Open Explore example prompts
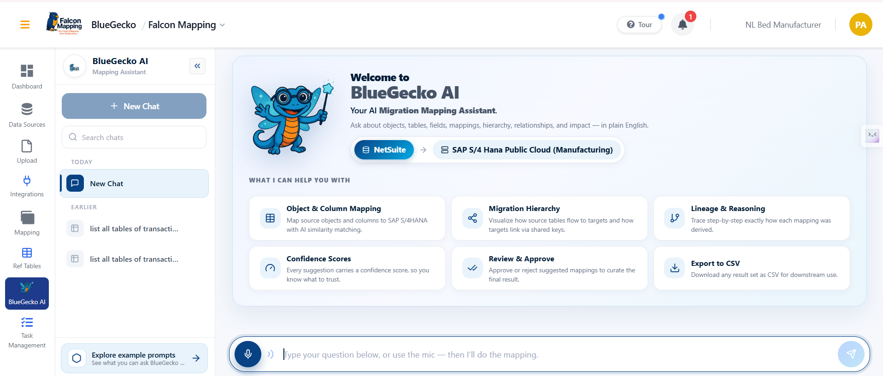Image resolution: width=883 pixels, height=376 pixels. (x=134, y=358)
